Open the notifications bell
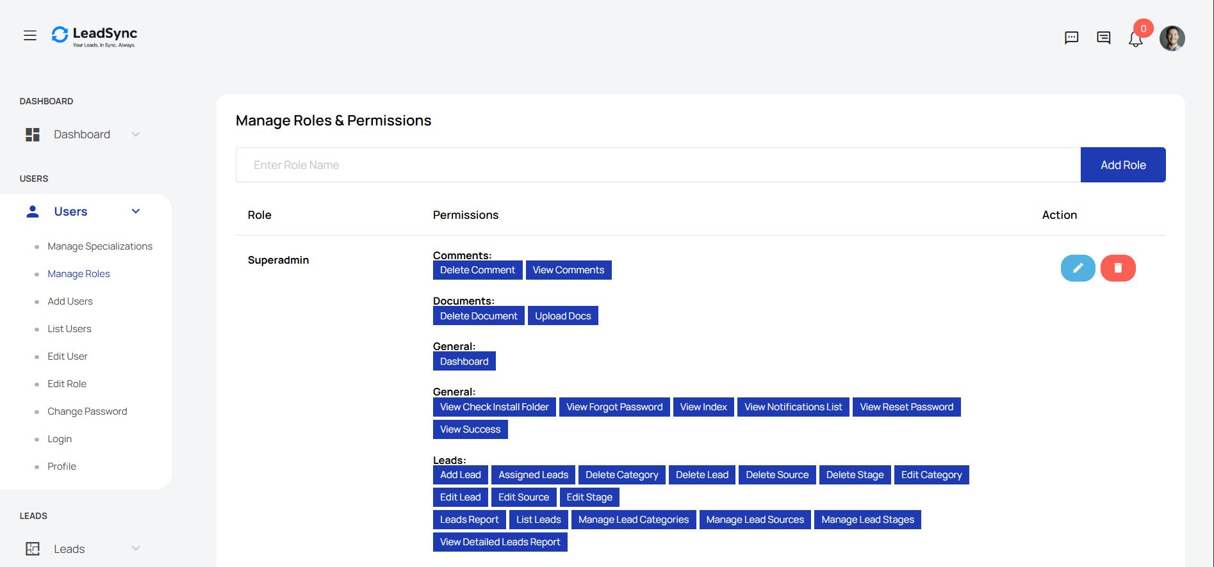Screen dimensions: 1214x567 pyautogui.click(x=1136, y=39)
